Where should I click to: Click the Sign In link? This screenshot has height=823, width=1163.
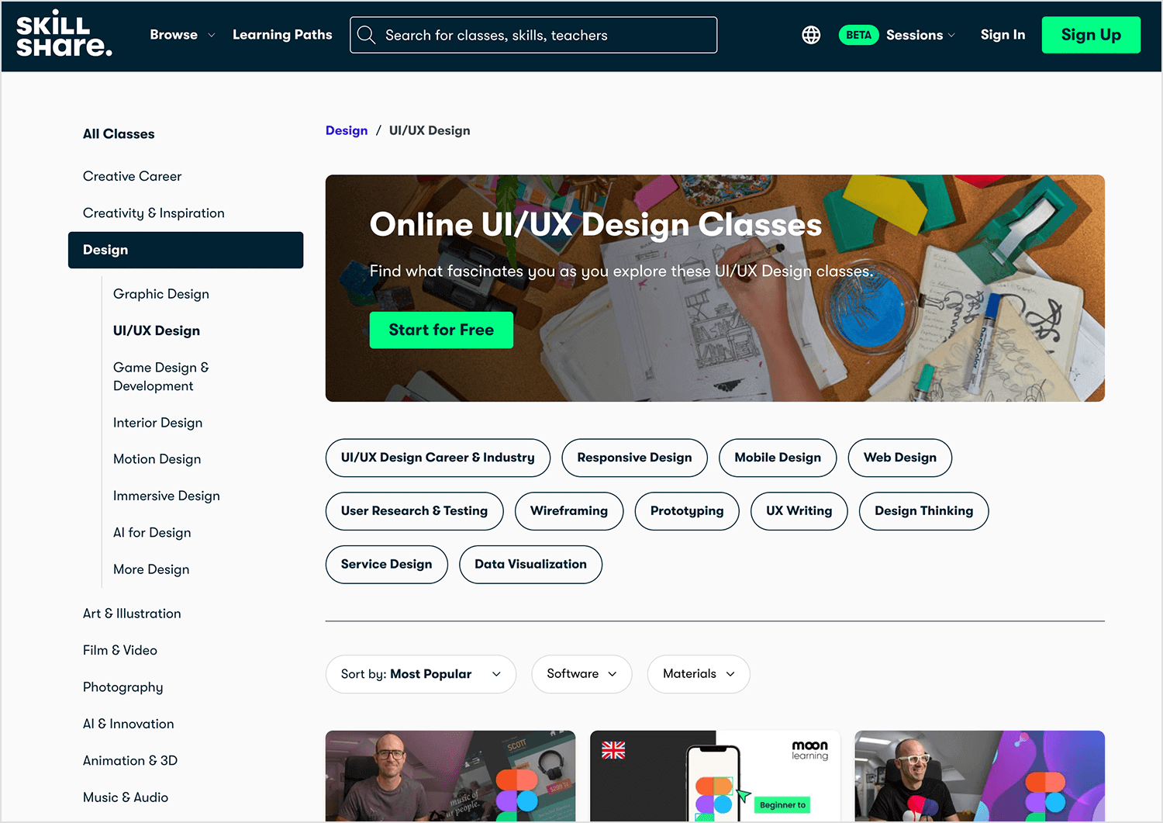(1003, 34)
